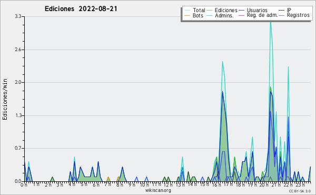Click the 'Ediciones' legend label
Viewport: 316px width, 195px height.
pos(226,10)
